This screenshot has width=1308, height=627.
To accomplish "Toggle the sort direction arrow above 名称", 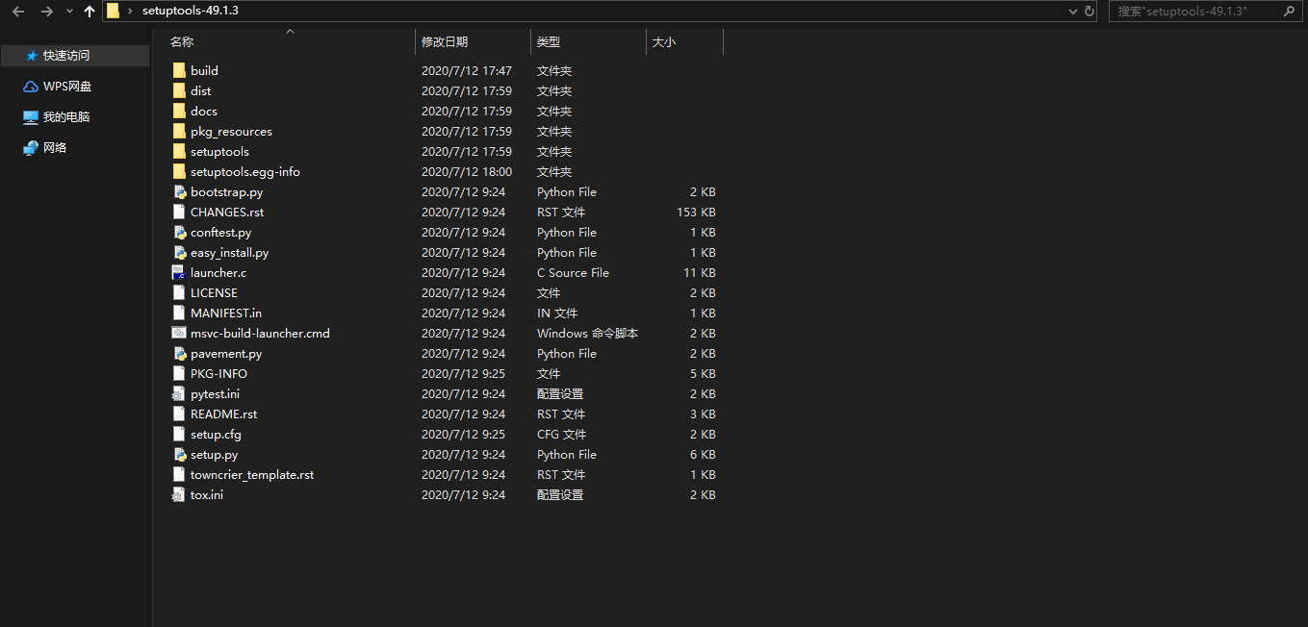I will pos(290,32).
